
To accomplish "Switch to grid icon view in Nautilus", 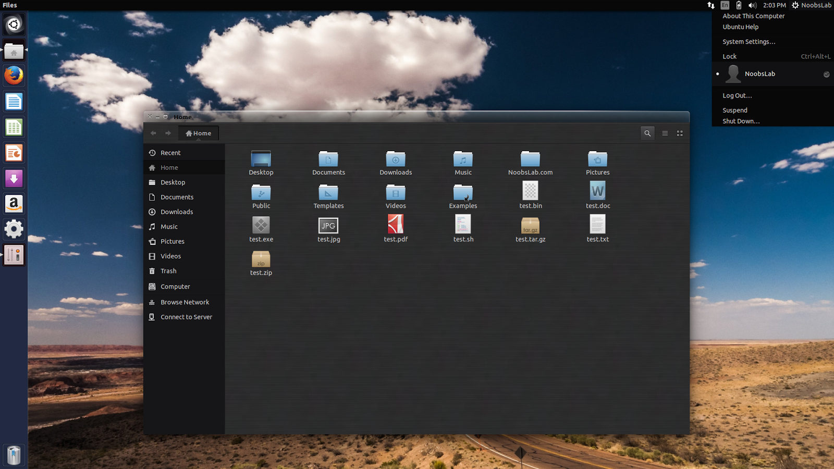I will click(680, 133).
